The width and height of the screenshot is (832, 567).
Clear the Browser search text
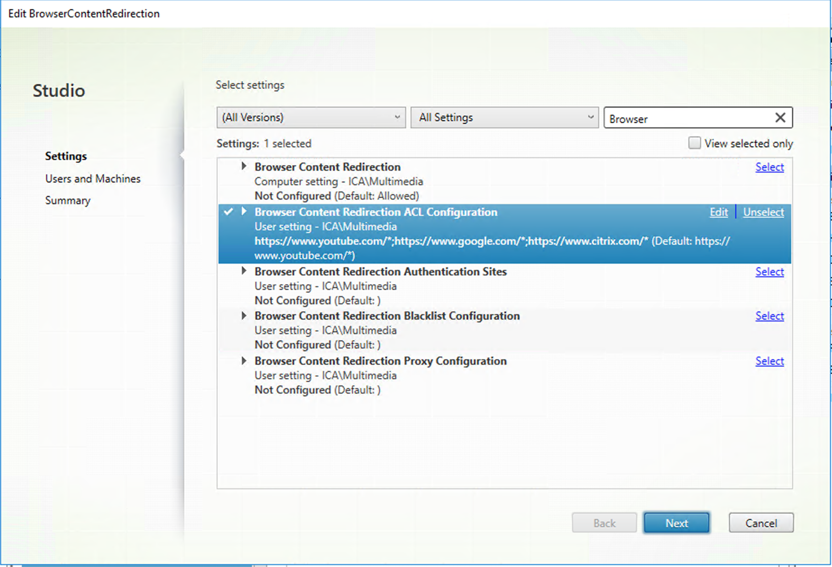point(780,118)
